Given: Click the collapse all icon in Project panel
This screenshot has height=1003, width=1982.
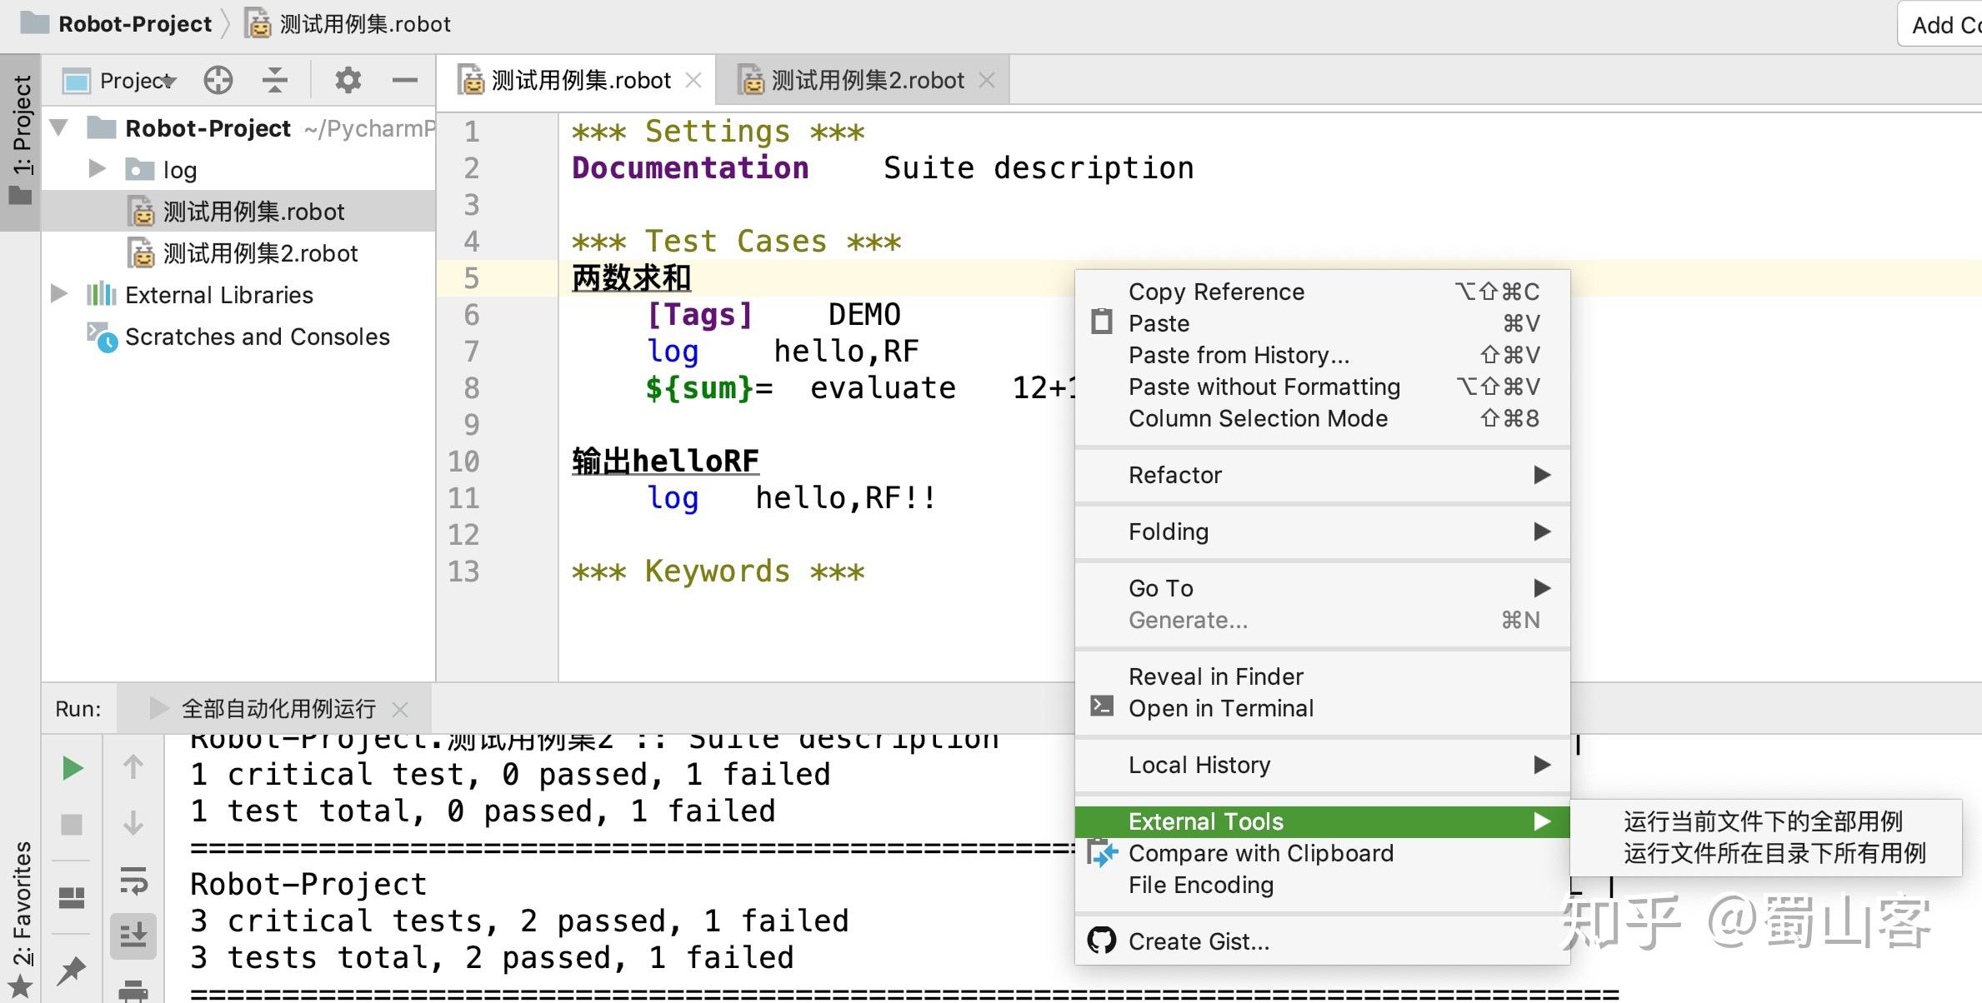Looking at the screenshot, I should (274, 81).
